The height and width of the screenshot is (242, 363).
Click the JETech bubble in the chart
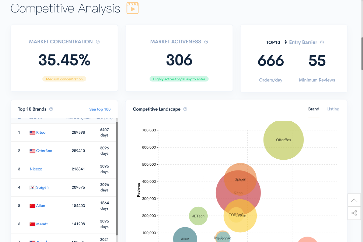click(198, 216)
